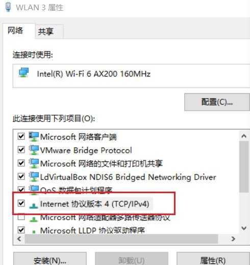Select the VMware Bridge Protocol icon
This screenshot has width=250, height=265.
[x=34, y=150]
